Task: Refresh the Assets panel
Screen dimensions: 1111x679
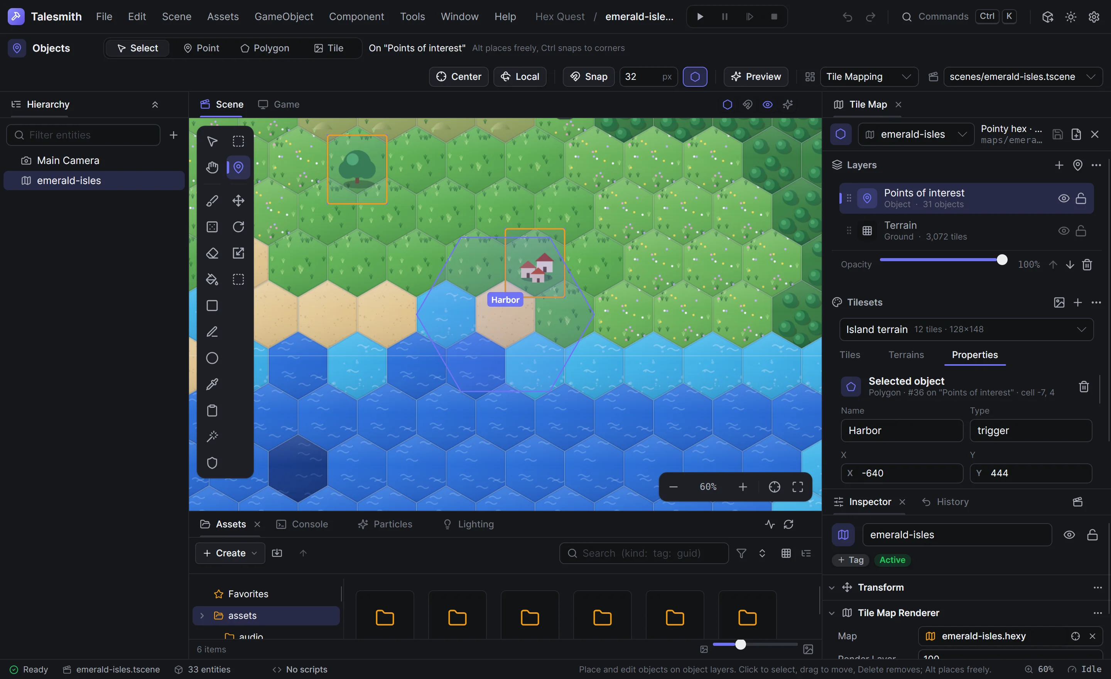Action: [x=788, y=524]
